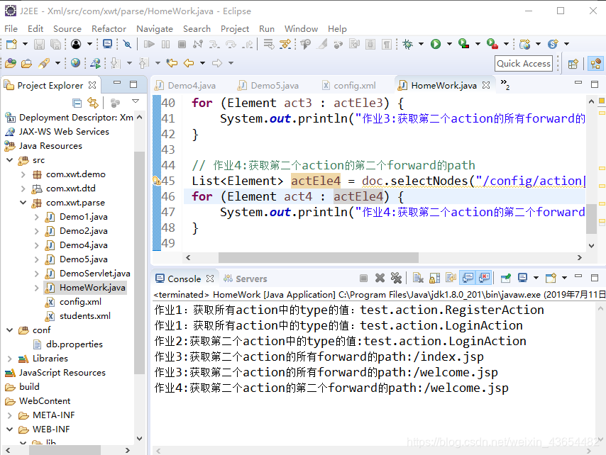Expand the Libraries node
The width and height of the screenshot is (606, 455).
[10, 359]
